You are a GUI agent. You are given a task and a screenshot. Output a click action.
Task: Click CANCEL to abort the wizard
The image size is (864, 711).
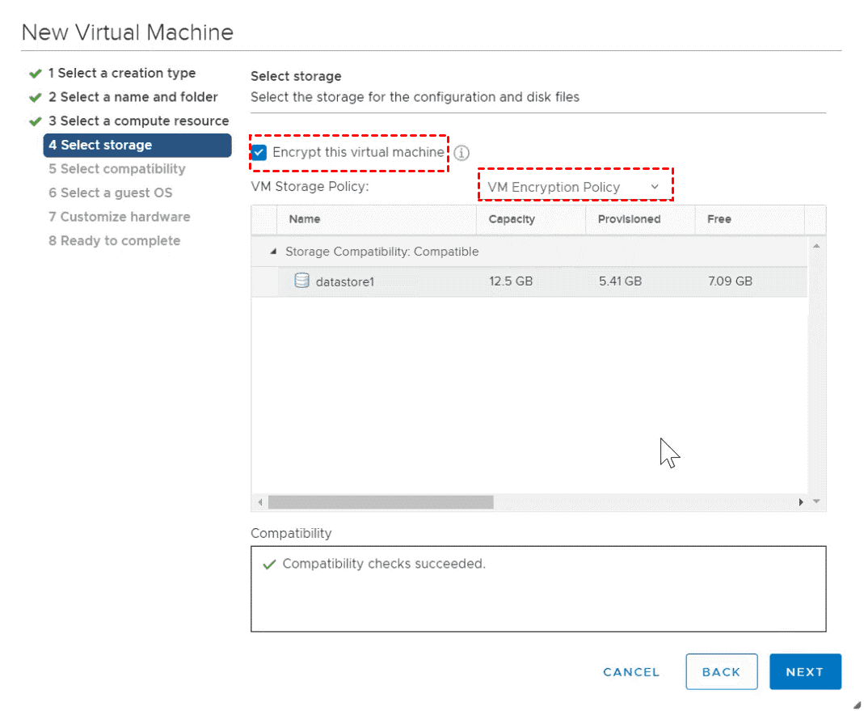coord(631,672)
